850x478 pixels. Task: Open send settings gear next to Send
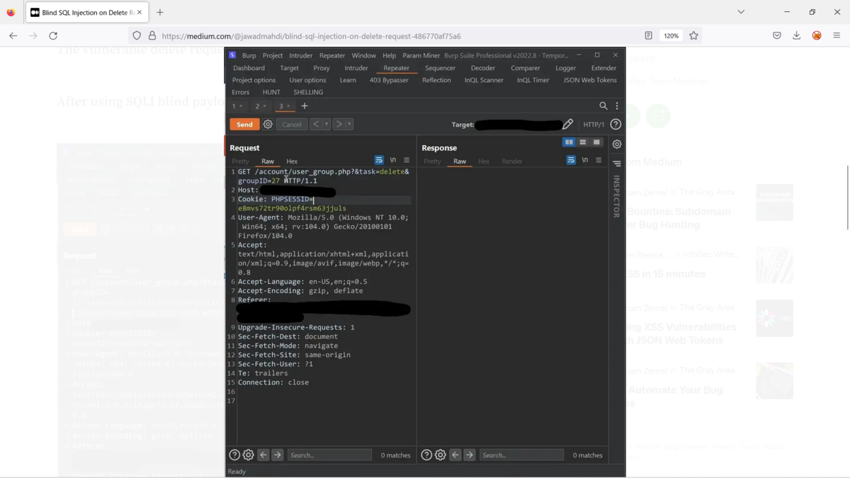click(x=268, y=124)
